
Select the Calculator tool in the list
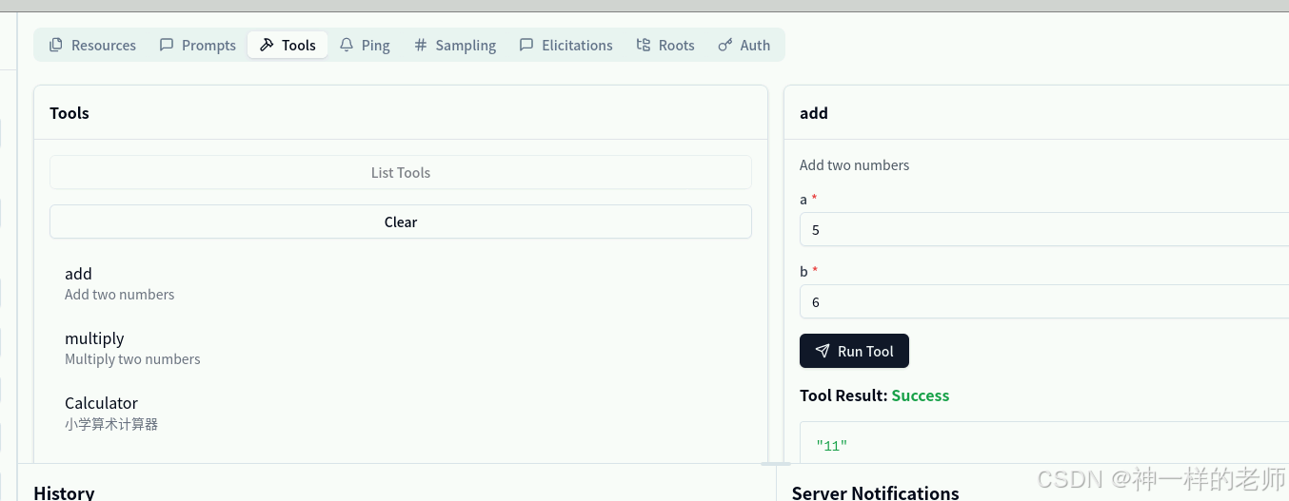(401, 413)
